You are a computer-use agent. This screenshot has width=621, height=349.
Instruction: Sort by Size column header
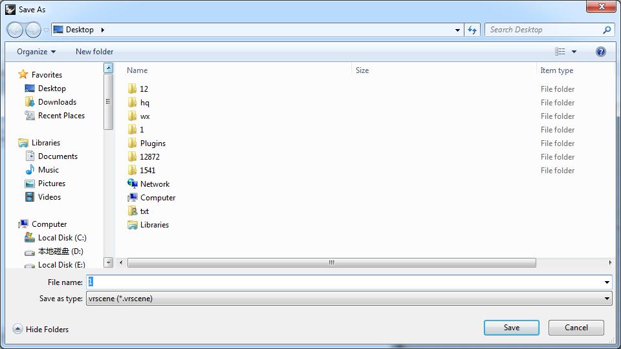point(362,70)
